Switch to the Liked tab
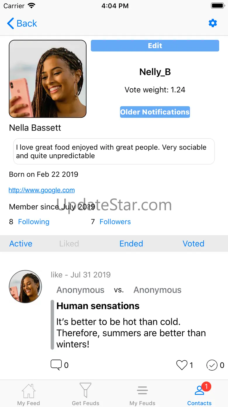The width and height of the screenshot is (228, 407). [69, 244]
